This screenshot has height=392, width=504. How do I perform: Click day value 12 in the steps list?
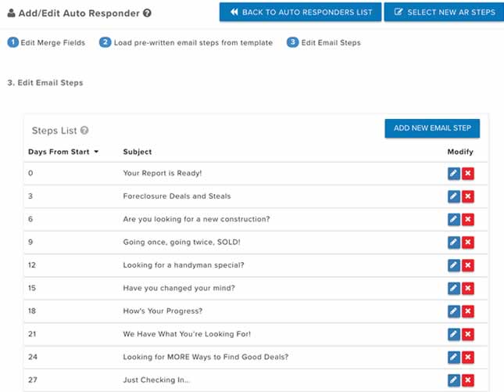point(32,265)
